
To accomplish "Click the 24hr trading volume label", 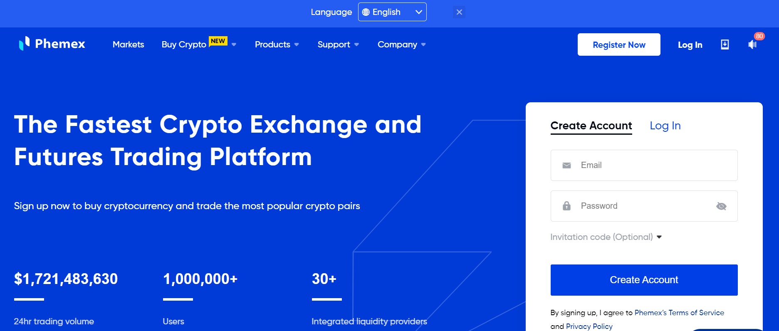I will pos(54,321).
